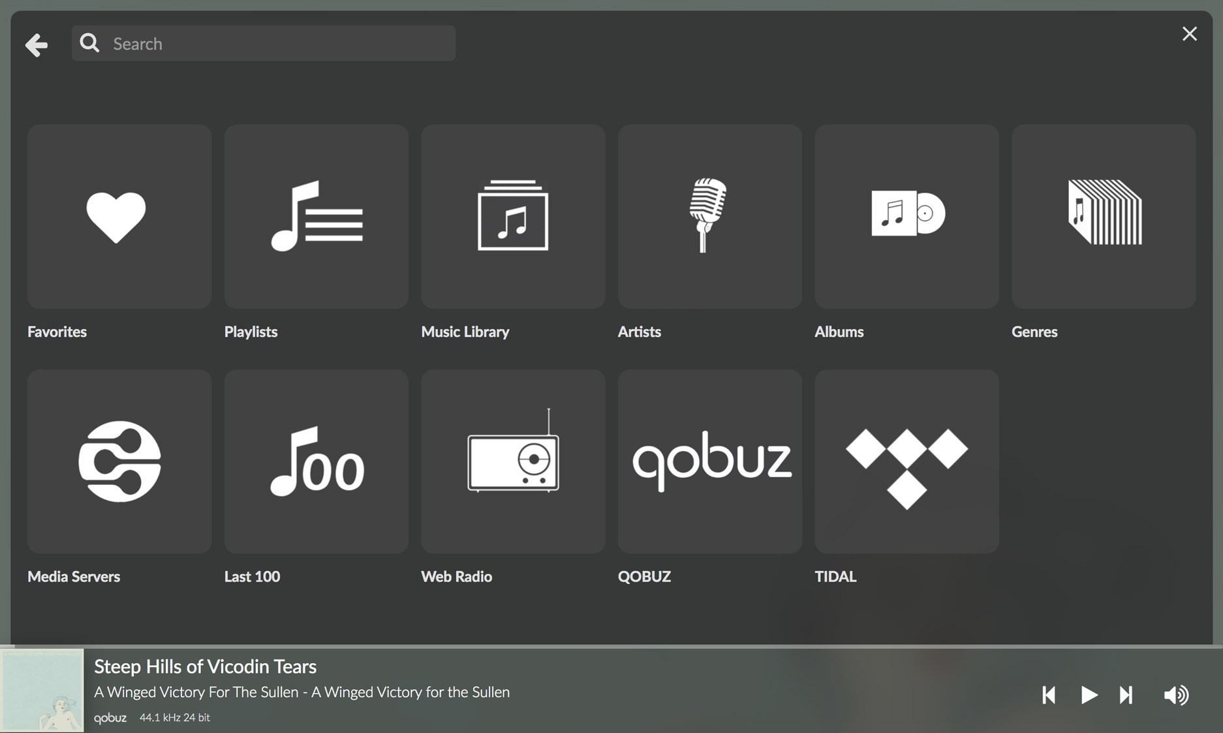Open the Playlists tile
Viewport: 1223px width, 733px height.
click(316, 217)
